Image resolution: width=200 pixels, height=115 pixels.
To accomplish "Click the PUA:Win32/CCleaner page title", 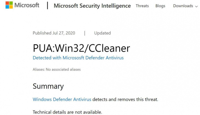I will click(81, 48).
